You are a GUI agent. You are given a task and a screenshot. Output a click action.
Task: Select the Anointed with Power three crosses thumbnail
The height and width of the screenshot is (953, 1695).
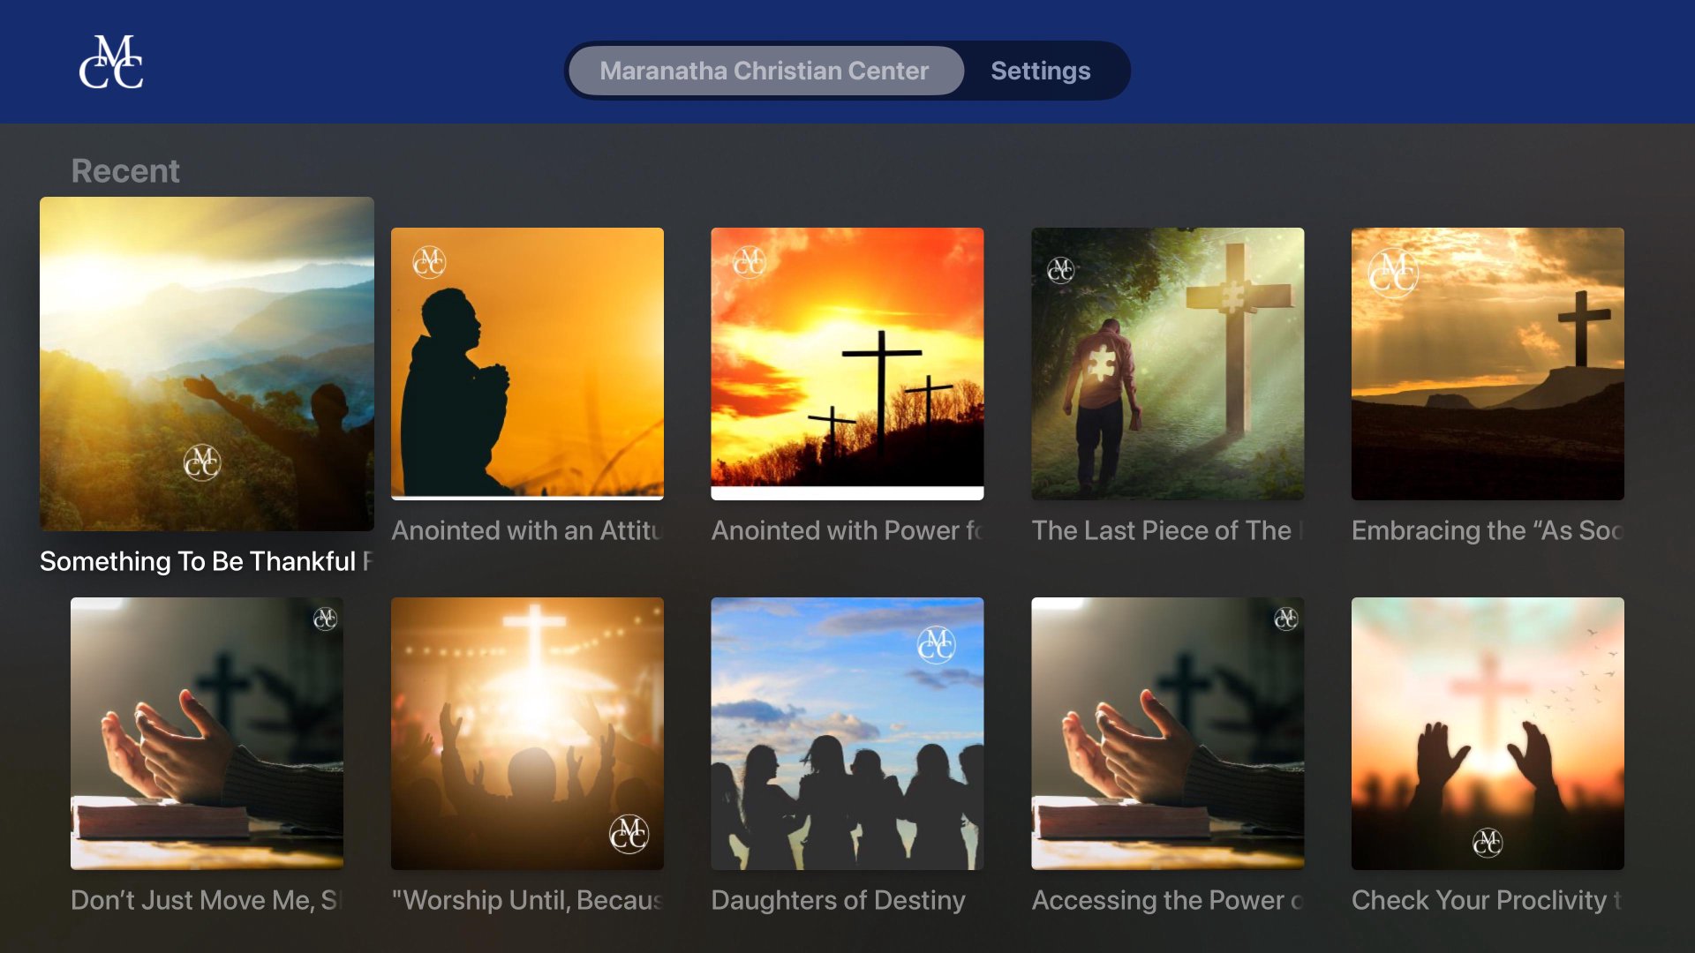847,364
